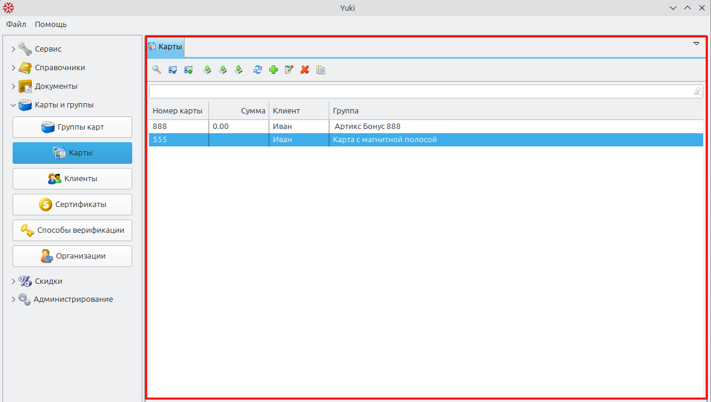Open the Клиенты section
The height and width of the screenshot is (402, 711).
pos(73,179)
